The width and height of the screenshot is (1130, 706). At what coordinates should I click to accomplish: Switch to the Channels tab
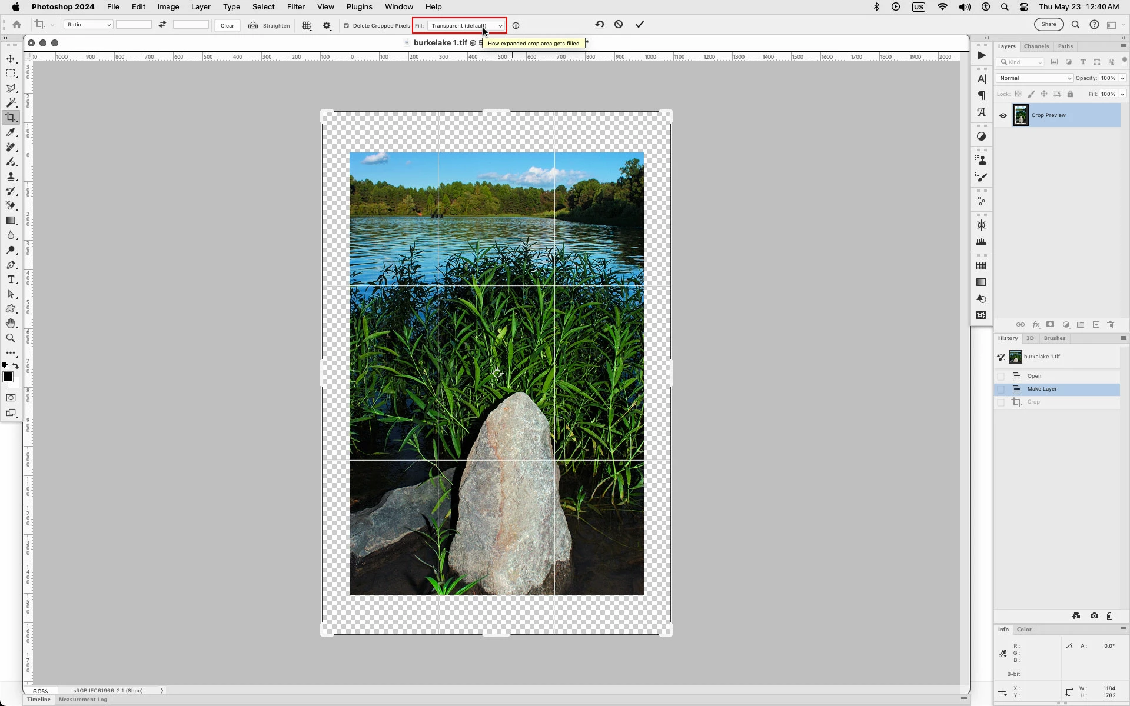(1036, 46)
